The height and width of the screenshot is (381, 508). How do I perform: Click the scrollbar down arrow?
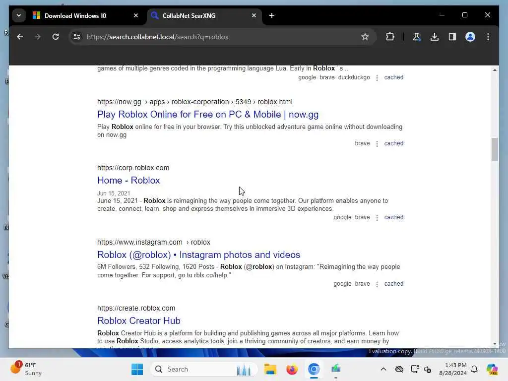[495, 344]
